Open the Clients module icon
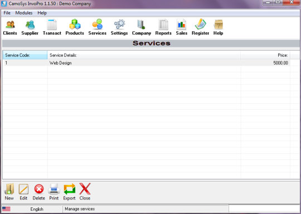Screen dimensions: 301x214 tap(10, 27)
